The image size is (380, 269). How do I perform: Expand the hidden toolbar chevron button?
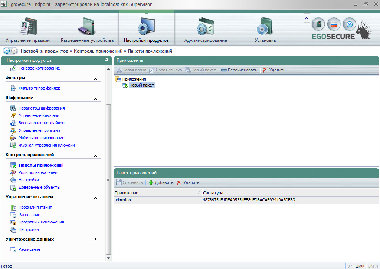[307, 17]
